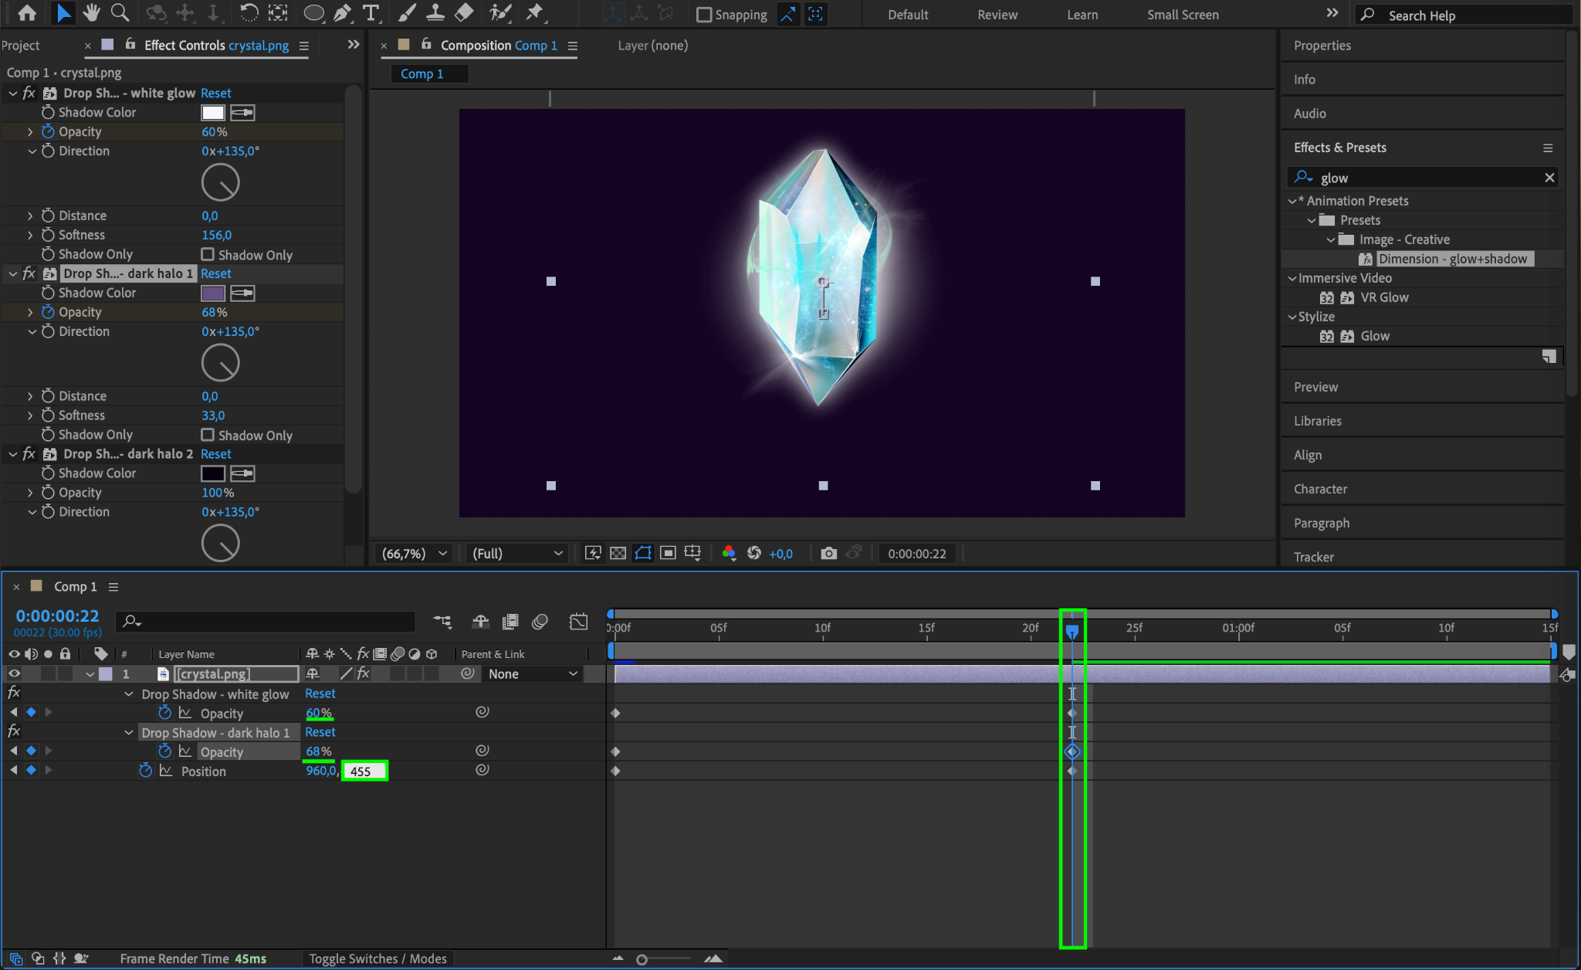Select the Puppet Pin tool

coord(534,13)
